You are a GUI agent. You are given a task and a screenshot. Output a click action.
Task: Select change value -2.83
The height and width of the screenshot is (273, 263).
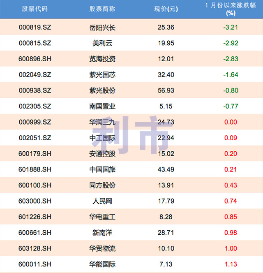(231, 59)
